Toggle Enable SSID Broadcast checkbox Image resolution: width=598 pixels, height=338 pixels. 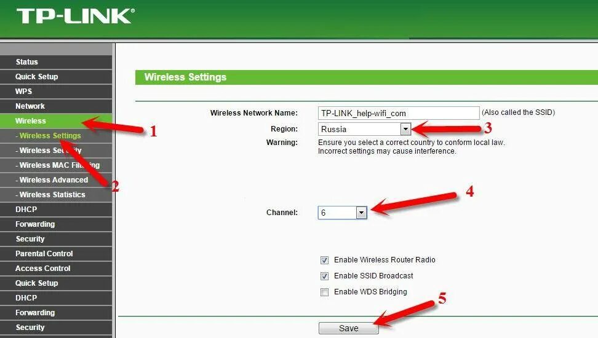[x=325, y=276]
